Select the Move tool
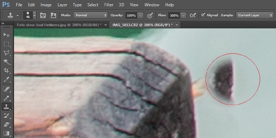Viewport: 276px width, 138px height. point(7,35)
